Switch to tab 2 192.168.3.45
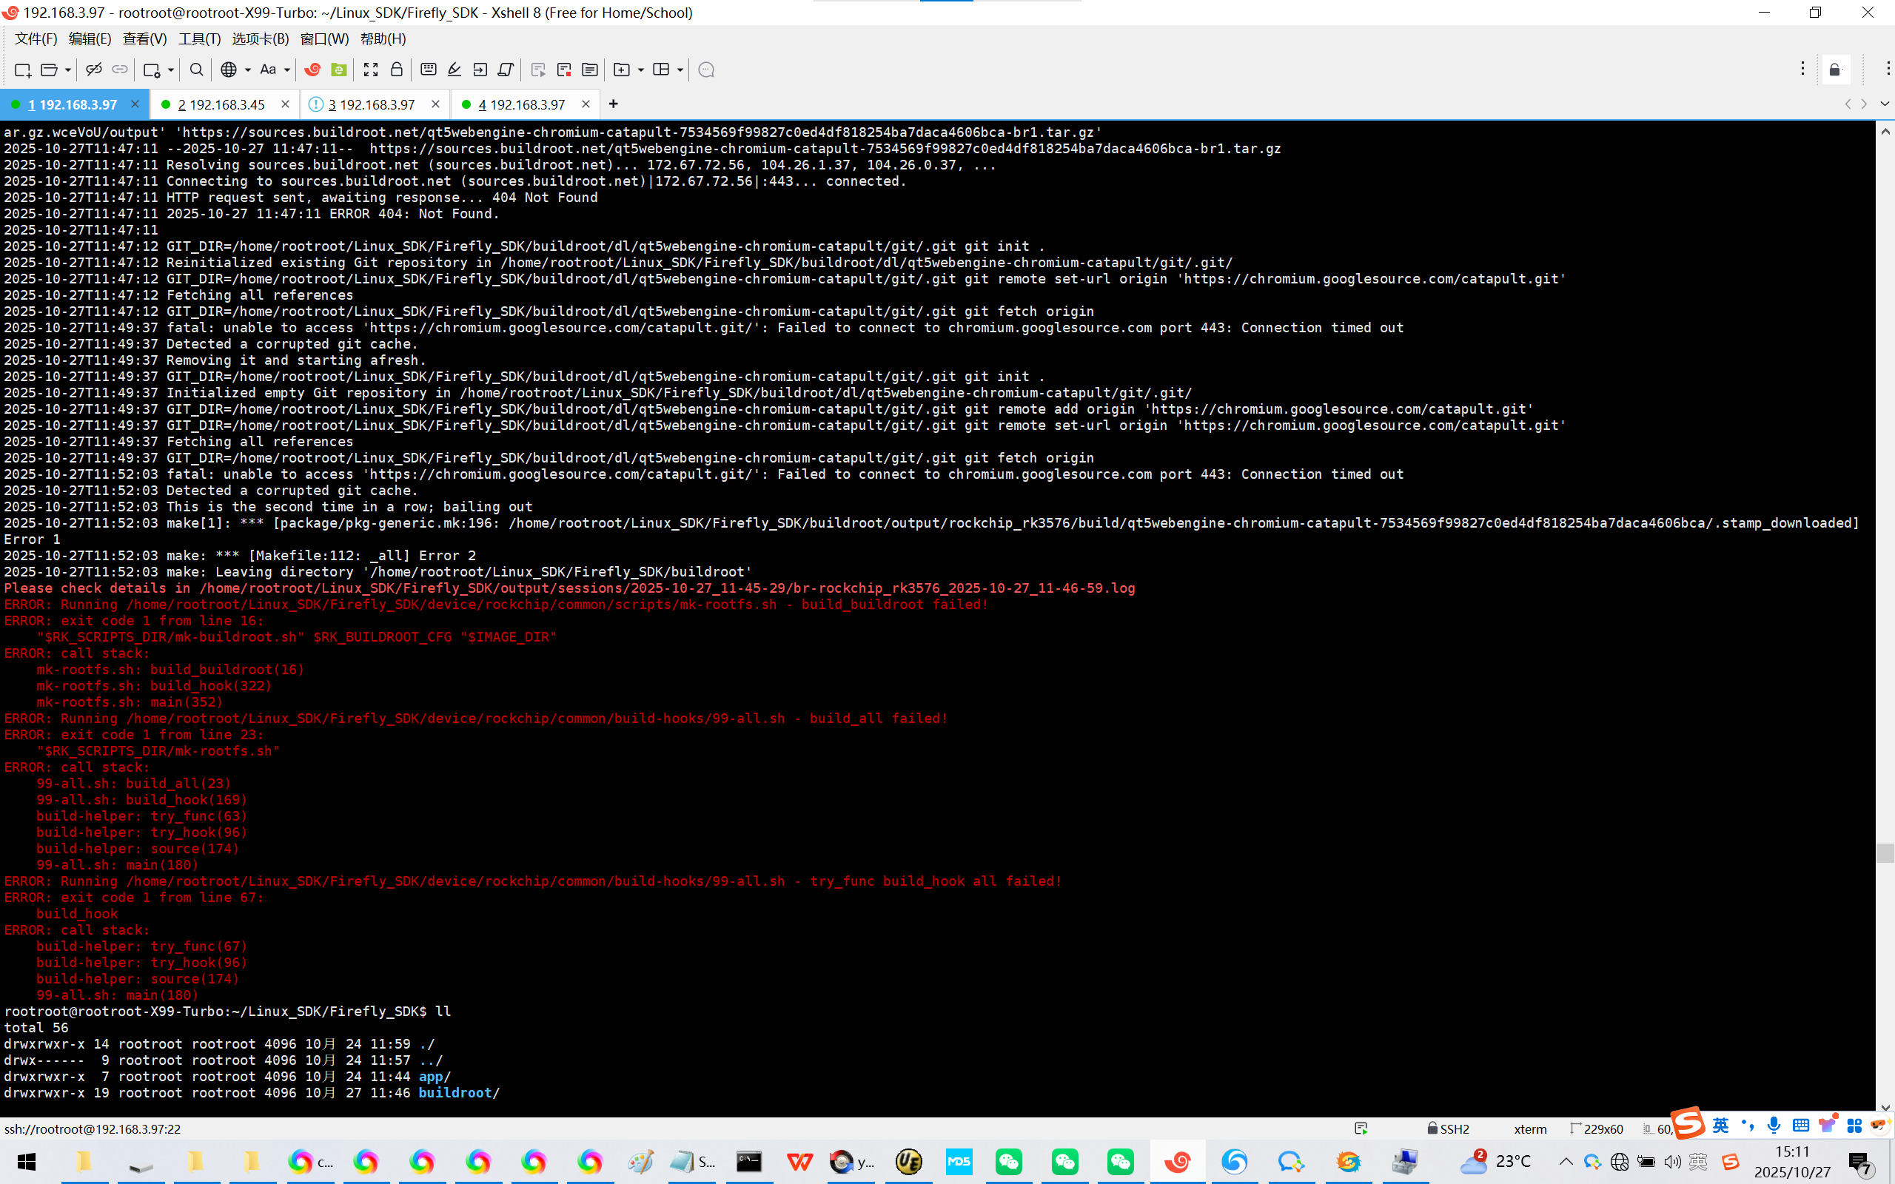Viewport: 1895px width, 1184px height. (x=221, y=104)
